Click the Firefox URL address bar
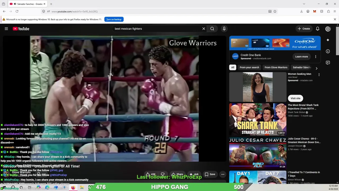339x191 pixels. tap(159, 11)
